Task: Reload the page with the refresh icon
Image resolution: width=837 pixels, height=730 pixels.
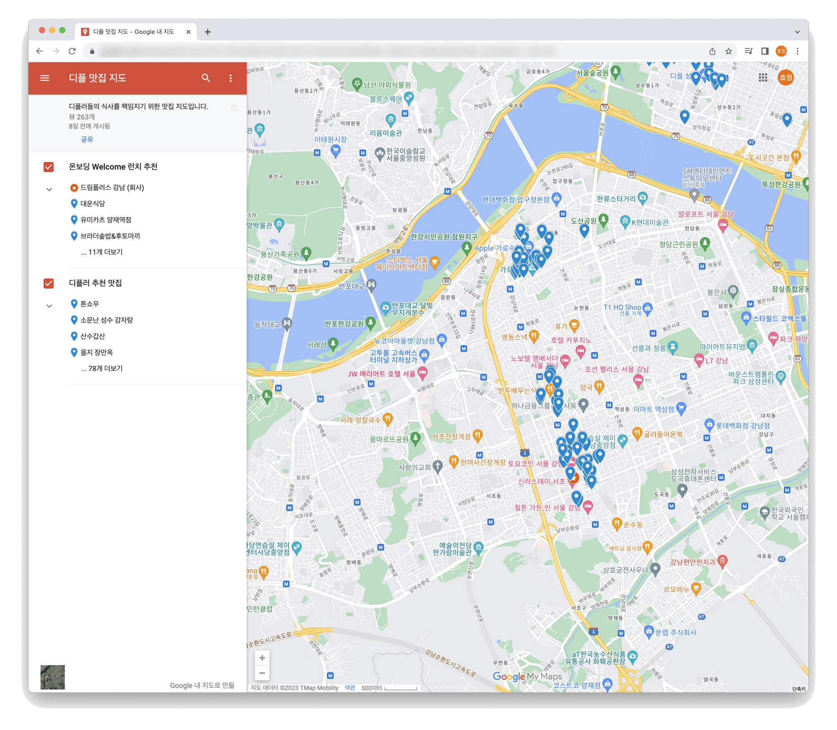Action: pyautogui.click(x=72, y=51)
